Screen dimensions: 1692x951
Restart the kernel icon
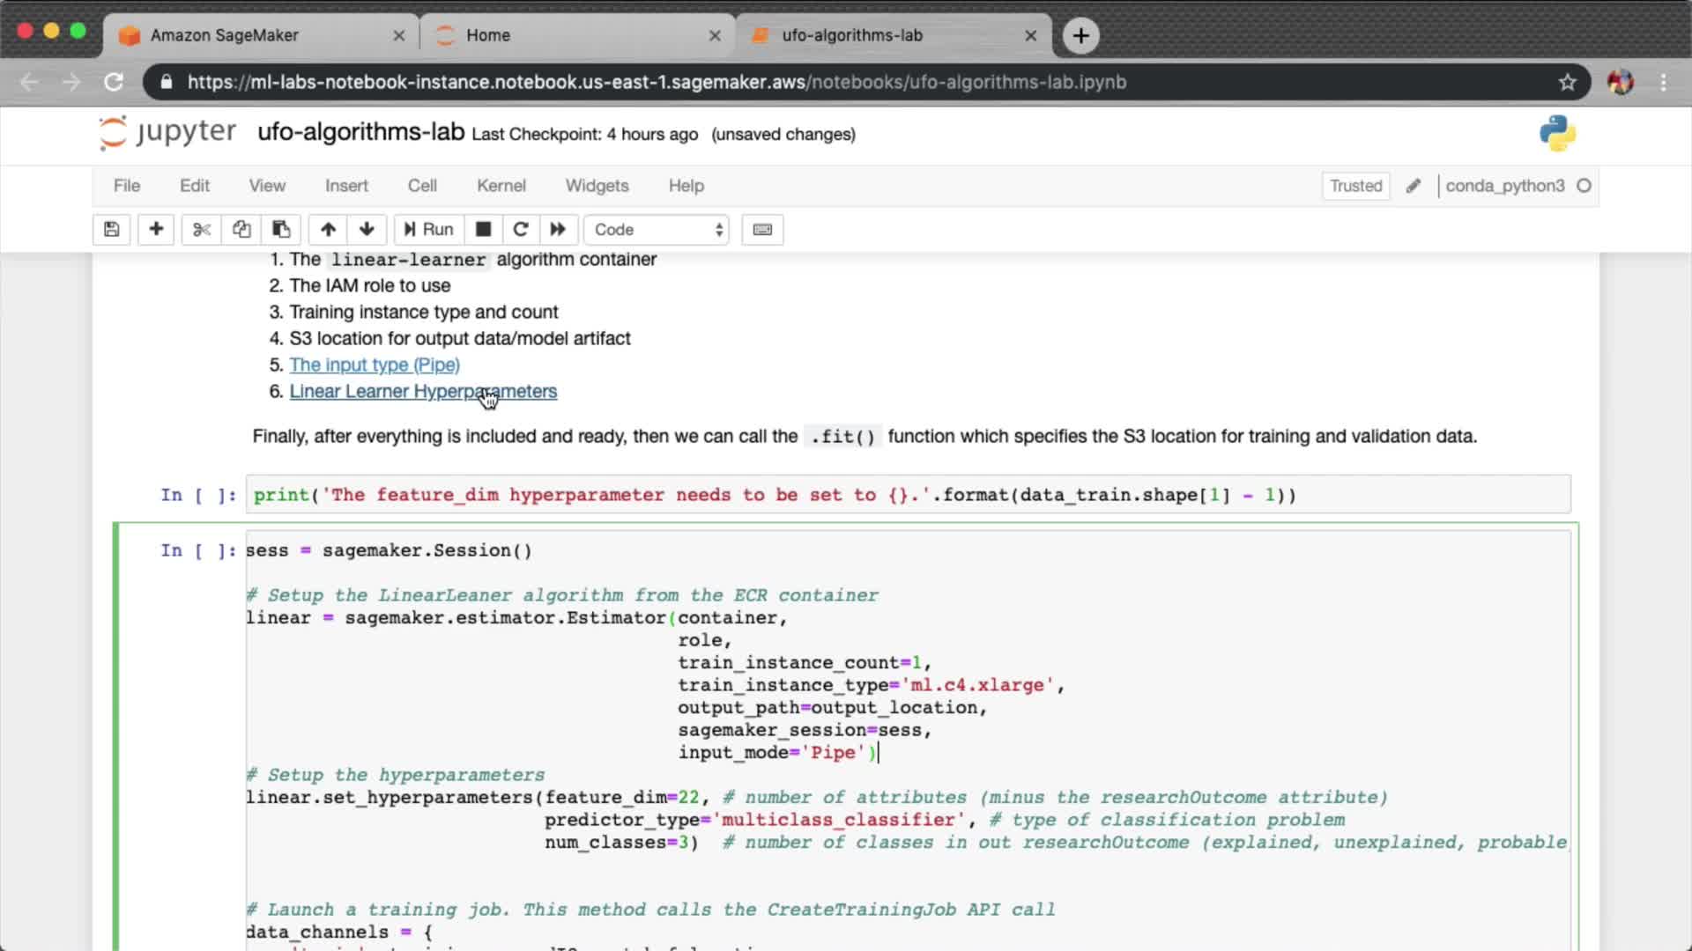click(521, 230)
